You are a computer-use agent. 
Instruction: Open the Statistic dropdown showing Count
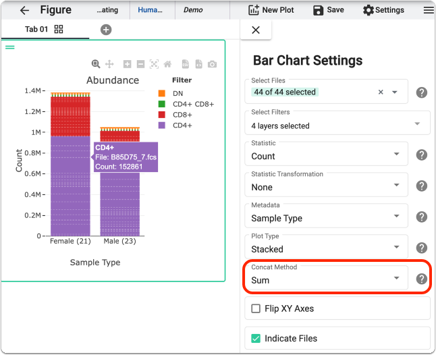point(326,154)
